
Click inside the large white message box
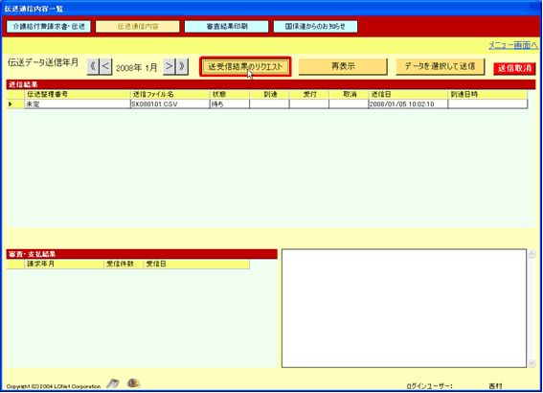coord(404,308)
